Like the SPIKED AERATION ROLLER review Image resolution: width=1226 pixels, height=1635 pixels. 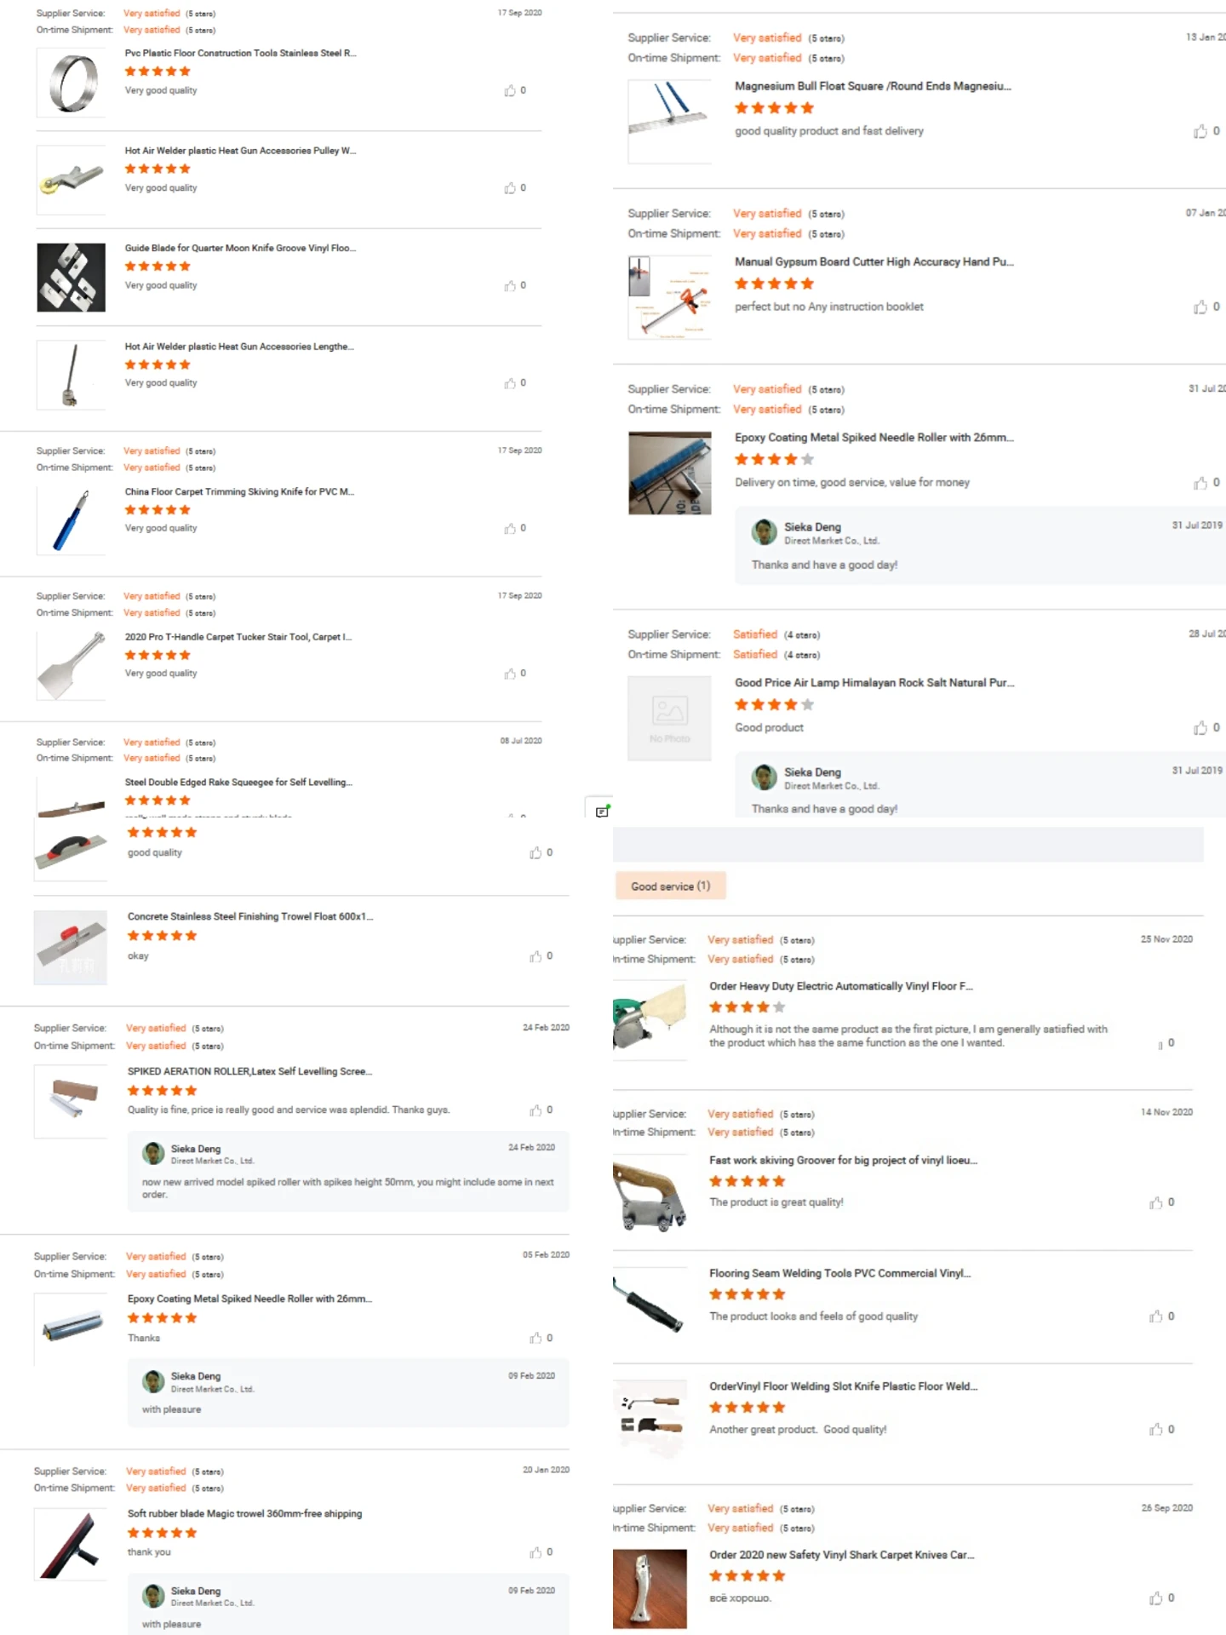[x=536, y=1110]
